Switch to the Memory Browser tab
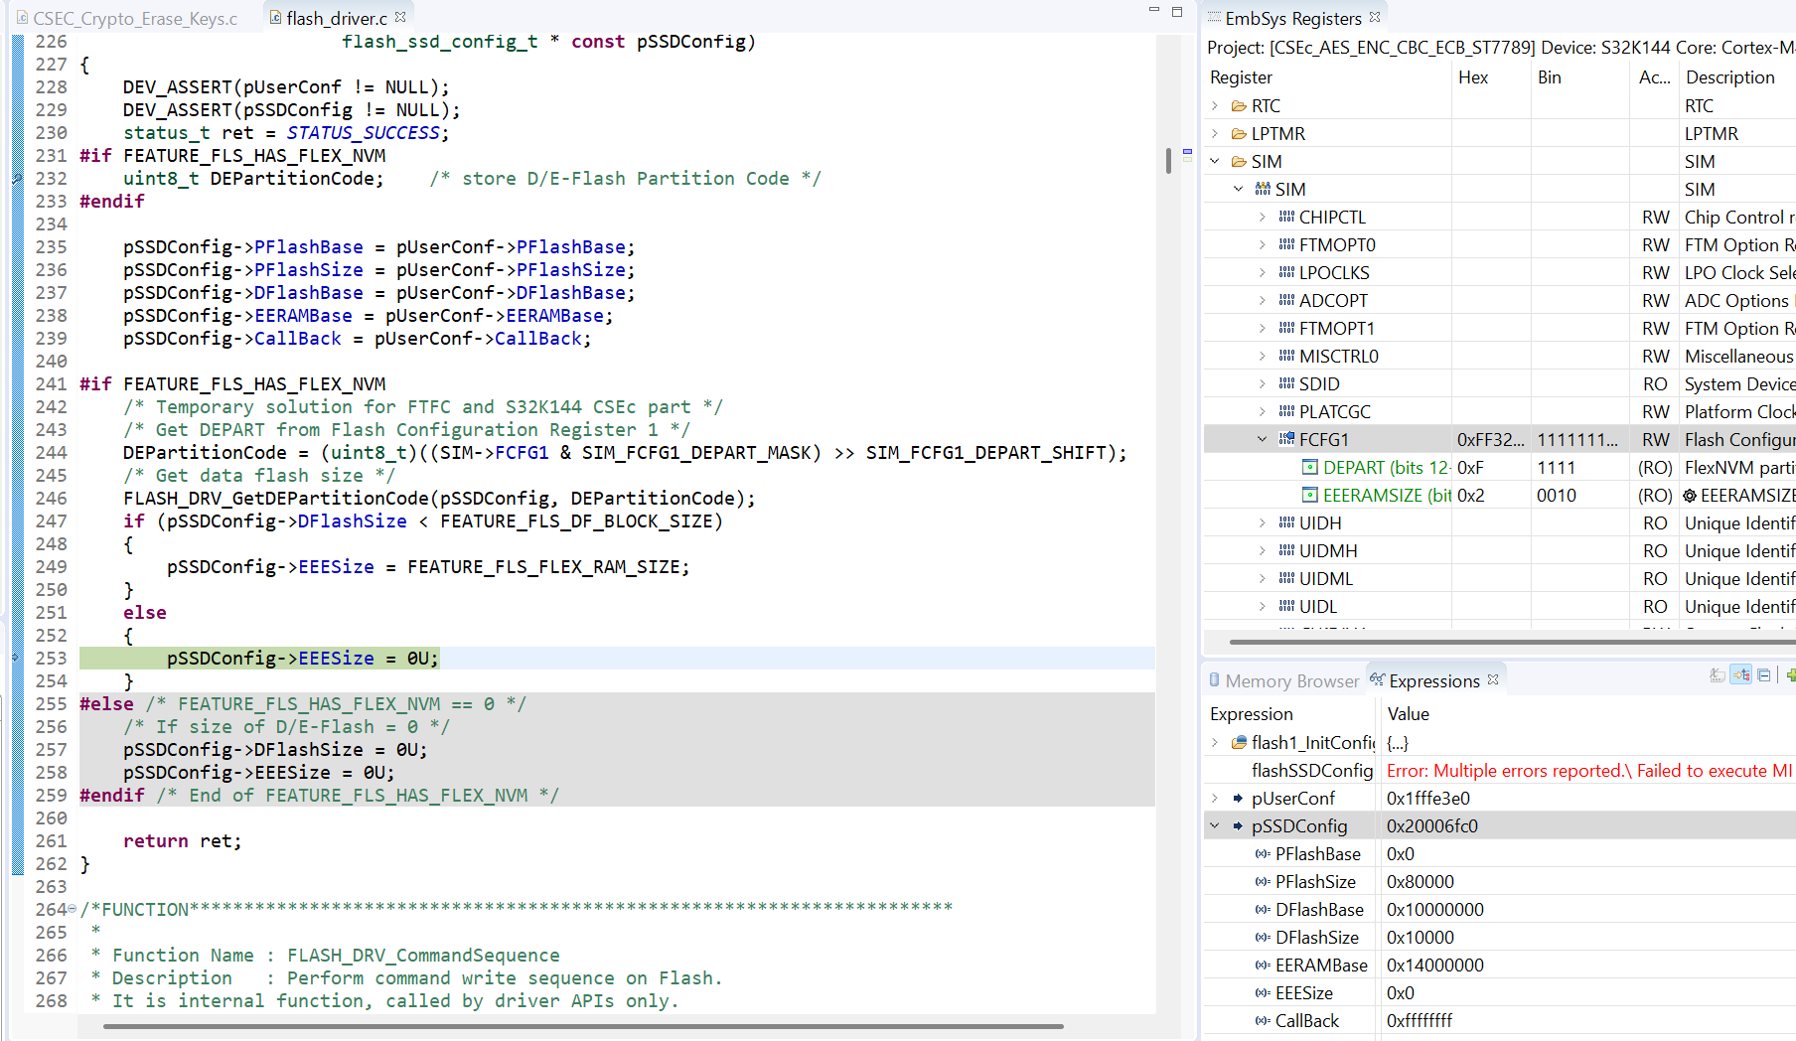Viewport: 1796px width, 1041px height. 1291,680
